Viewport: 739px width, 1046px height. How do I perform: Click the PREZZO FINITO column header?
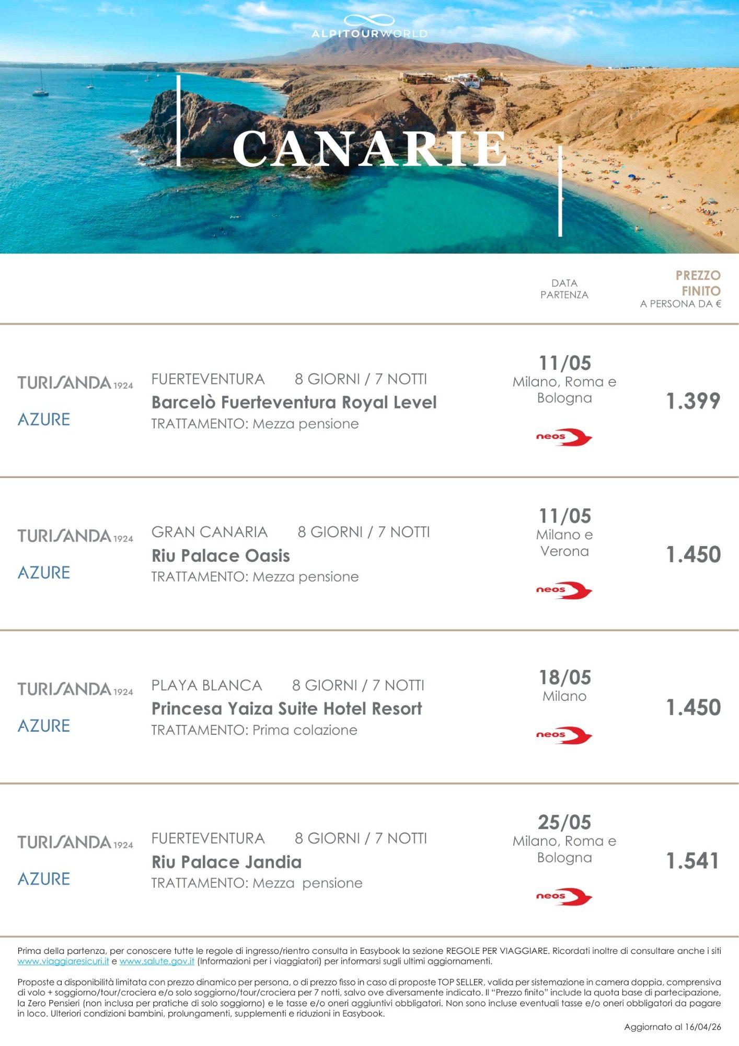(x=698, y=283)
